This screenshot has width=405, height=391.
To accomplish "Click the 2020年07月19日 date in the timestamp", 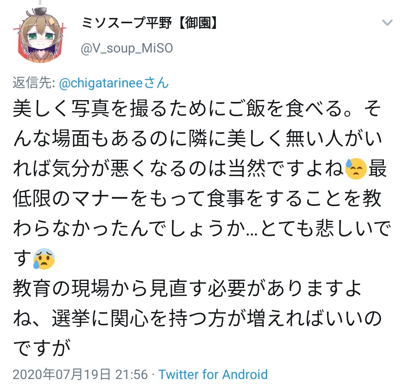I will click(62, 375).
